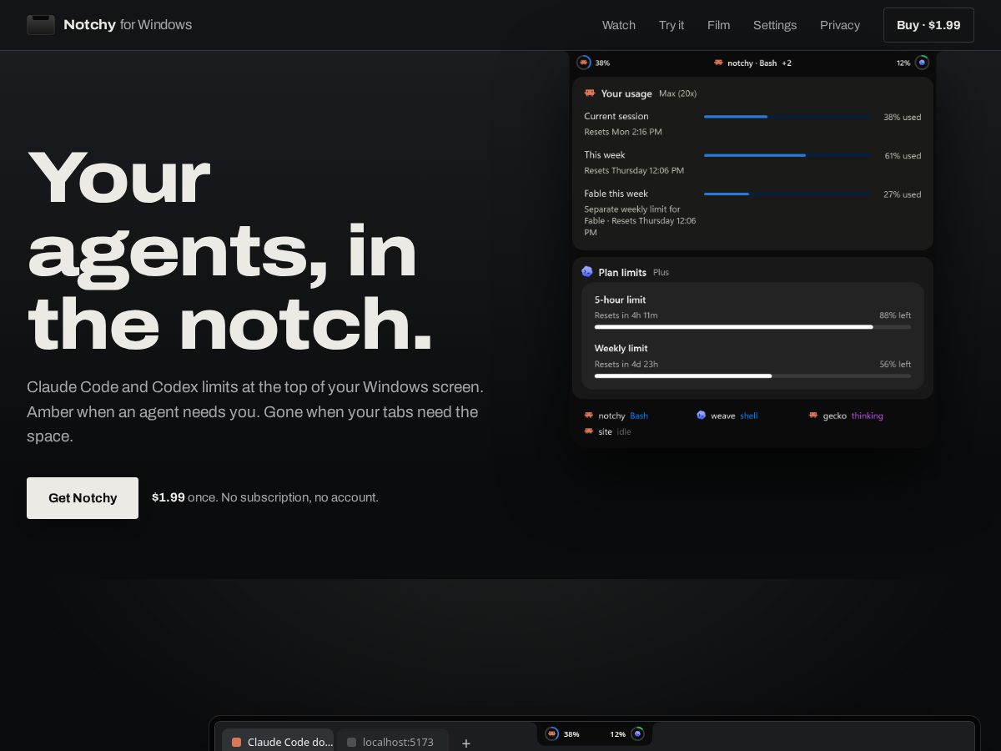The width and height of the screenshot is (1001, 751).
Task: Open the Privacy navigation item
Action: (840, 25)
